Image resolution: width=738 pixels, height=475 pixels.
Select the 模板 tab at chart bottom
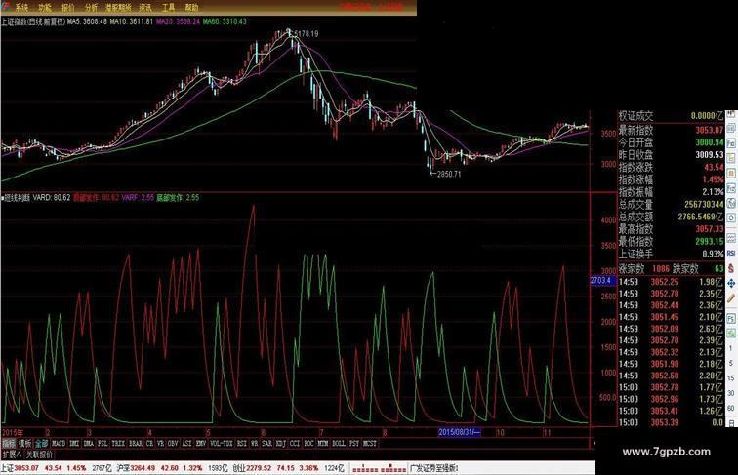24,443
